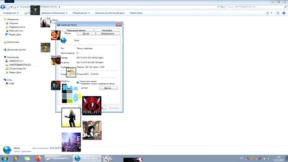Launch Winamp from the taskbar
The width and height of the screenshot is (288, 162).
[16, 158]
